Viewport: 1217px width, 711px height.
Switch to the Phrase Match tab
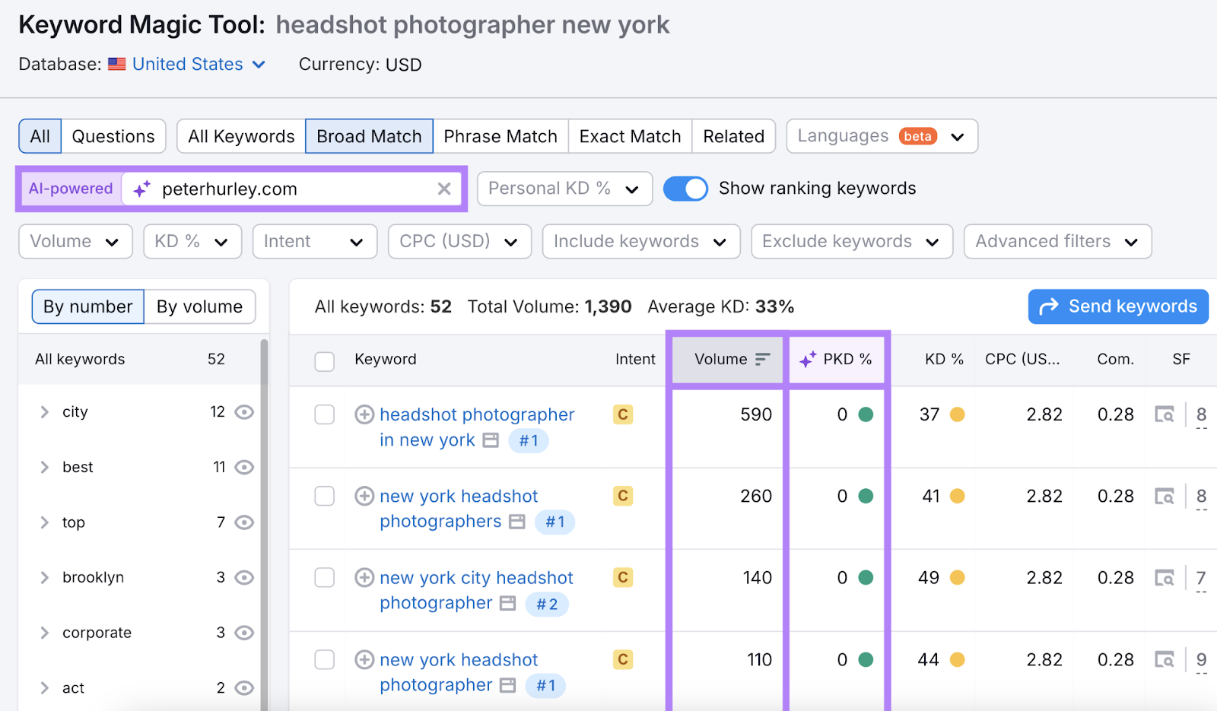pyautogui.click(x=500, y=137)
